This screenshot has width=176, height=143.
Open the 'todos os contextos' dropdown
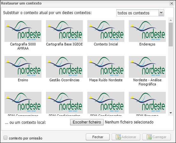pyautogui.click(x=140, y=13)
